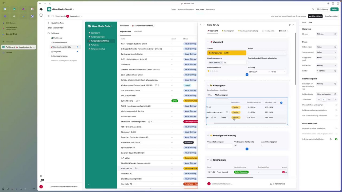This screenshot has width=342, height=192.
Task: Go to the previous record with up chevron
Action: point(201,25)
